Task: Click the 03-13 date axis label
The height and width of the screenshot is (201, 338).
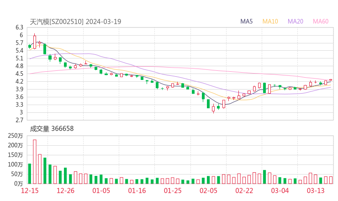Action: (x=316, y=190)
